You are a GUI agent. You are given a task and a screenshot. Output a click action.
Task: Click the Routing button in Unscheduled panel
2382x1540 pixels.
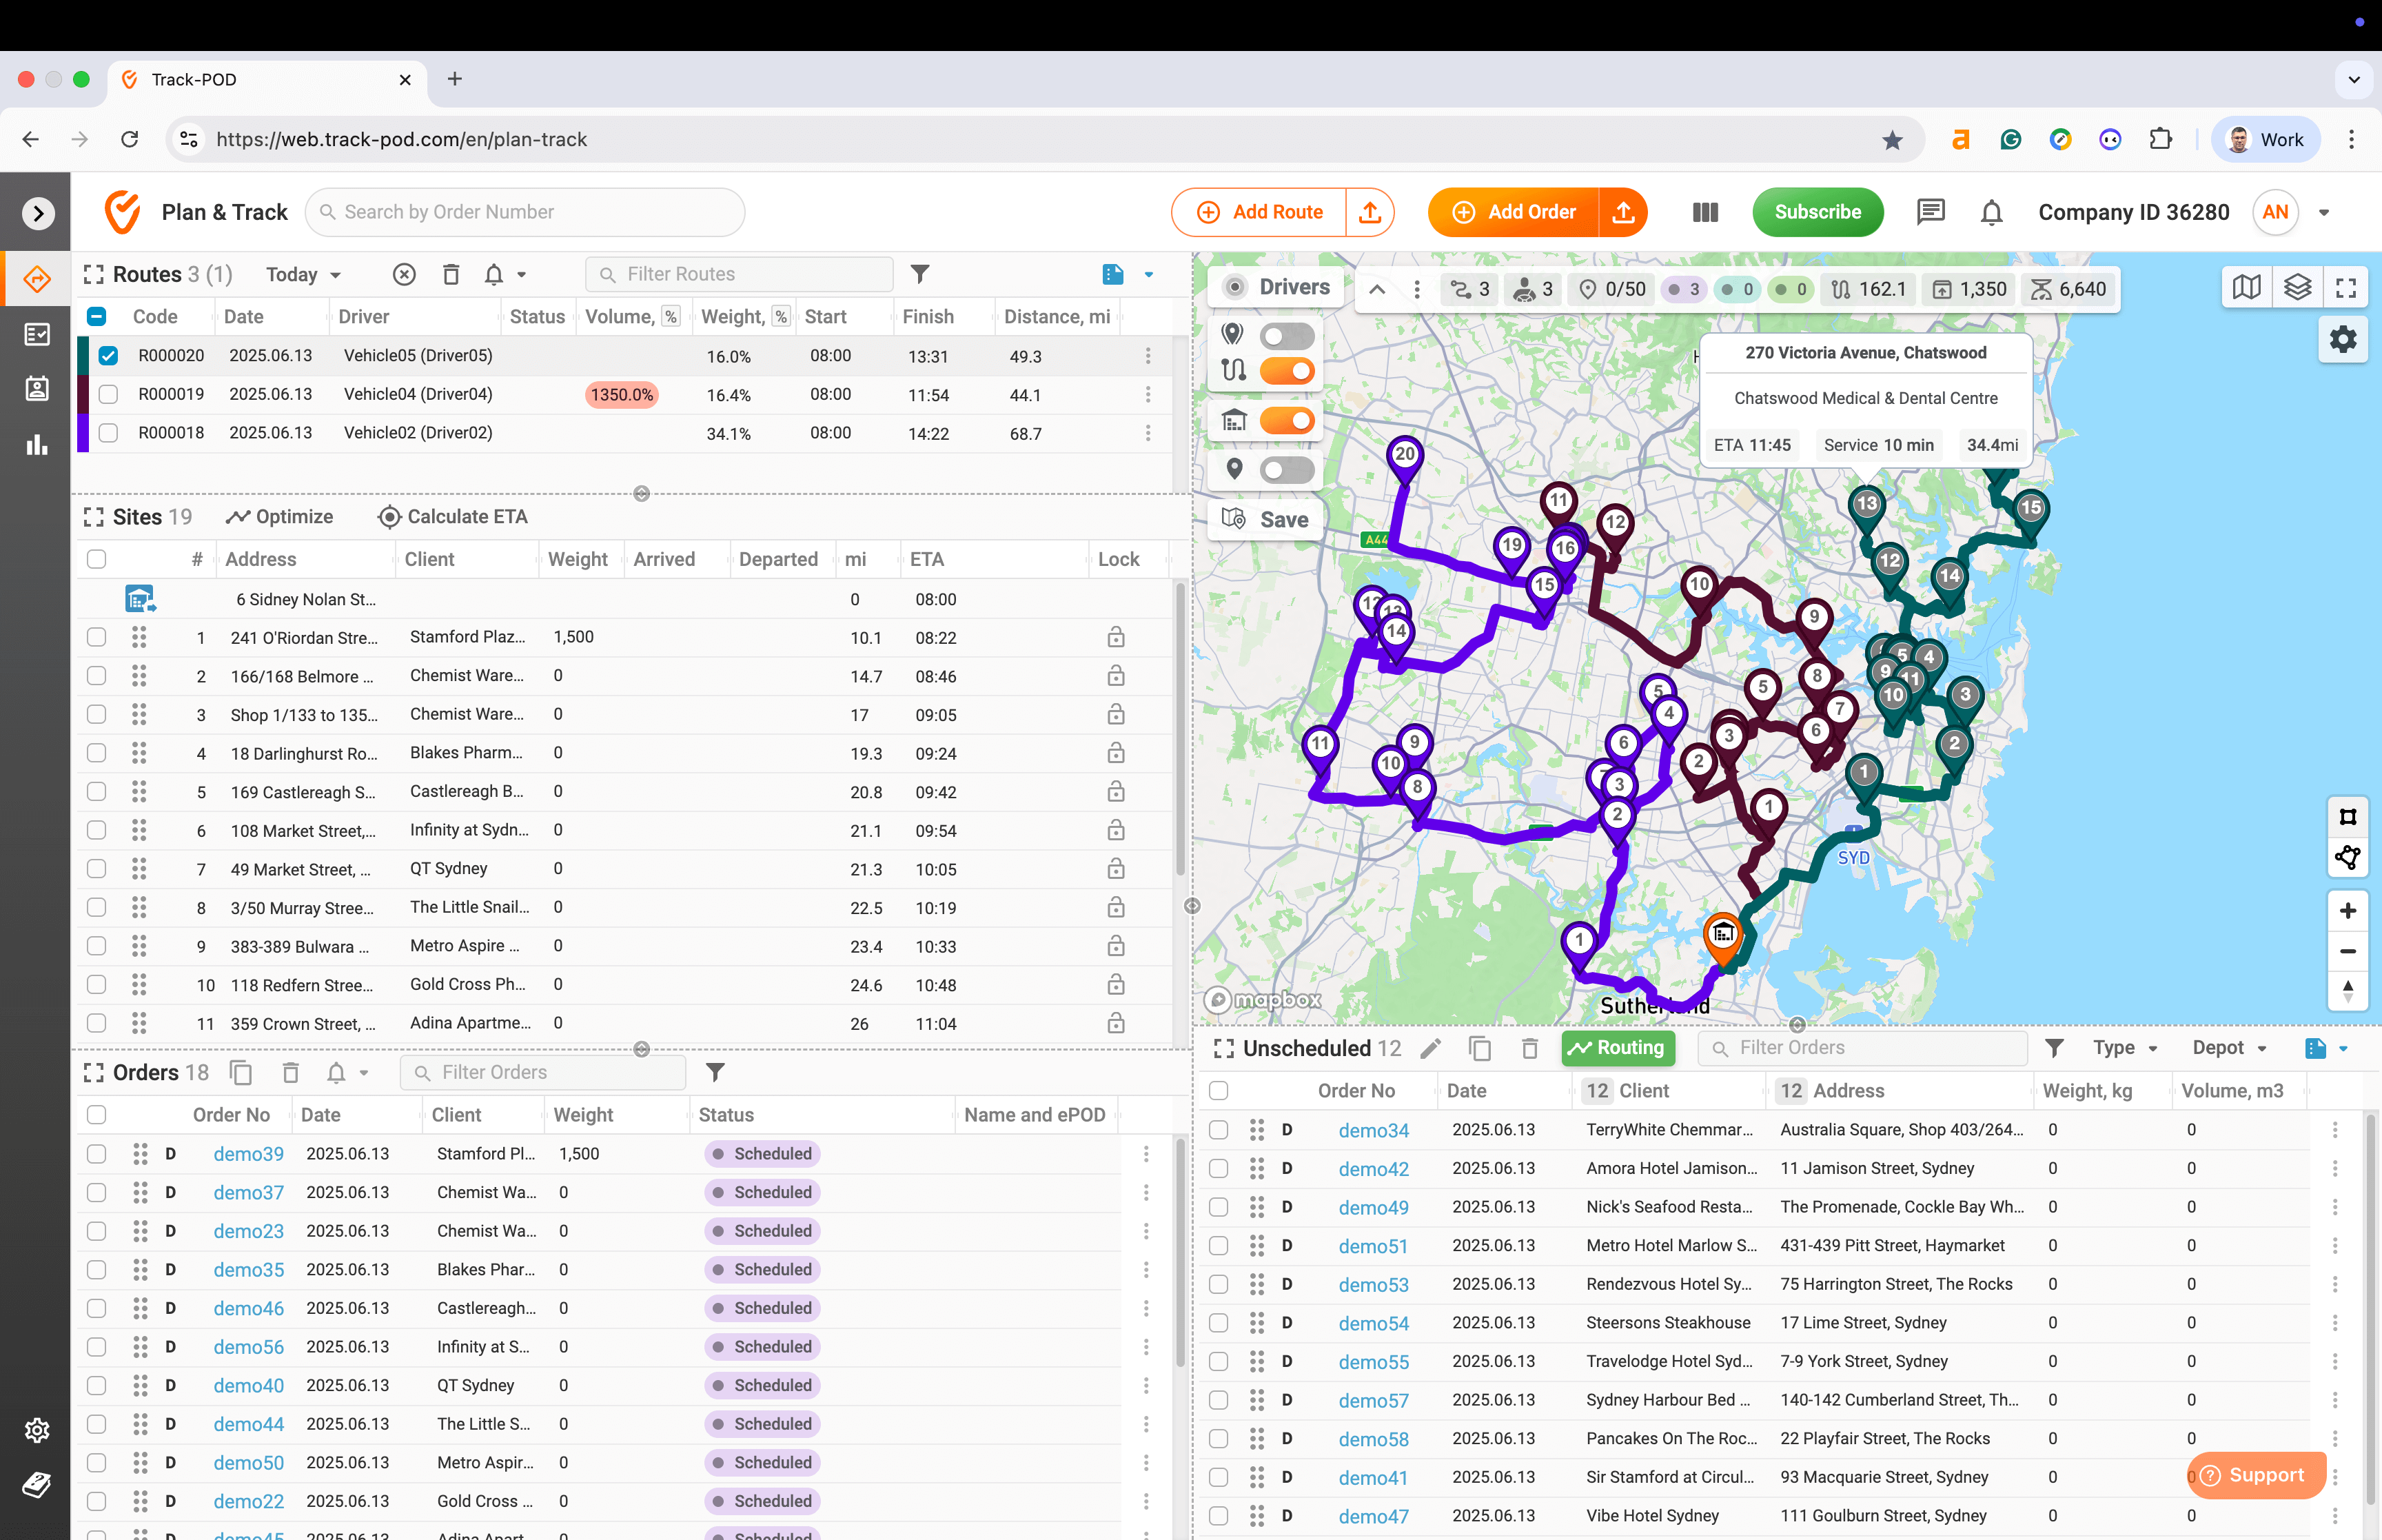pos(1618,1048)
